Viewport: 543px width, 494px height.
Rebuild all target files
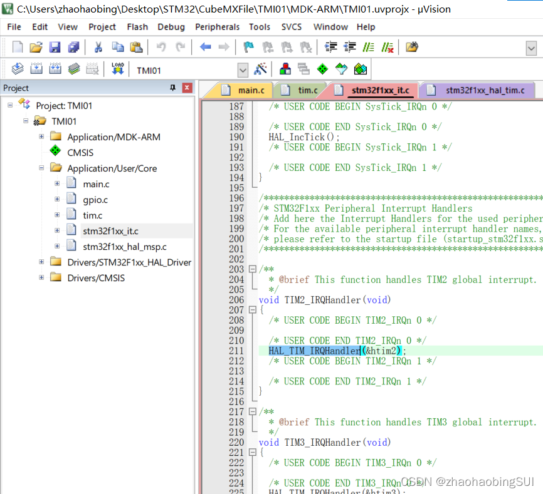[55, 69]
